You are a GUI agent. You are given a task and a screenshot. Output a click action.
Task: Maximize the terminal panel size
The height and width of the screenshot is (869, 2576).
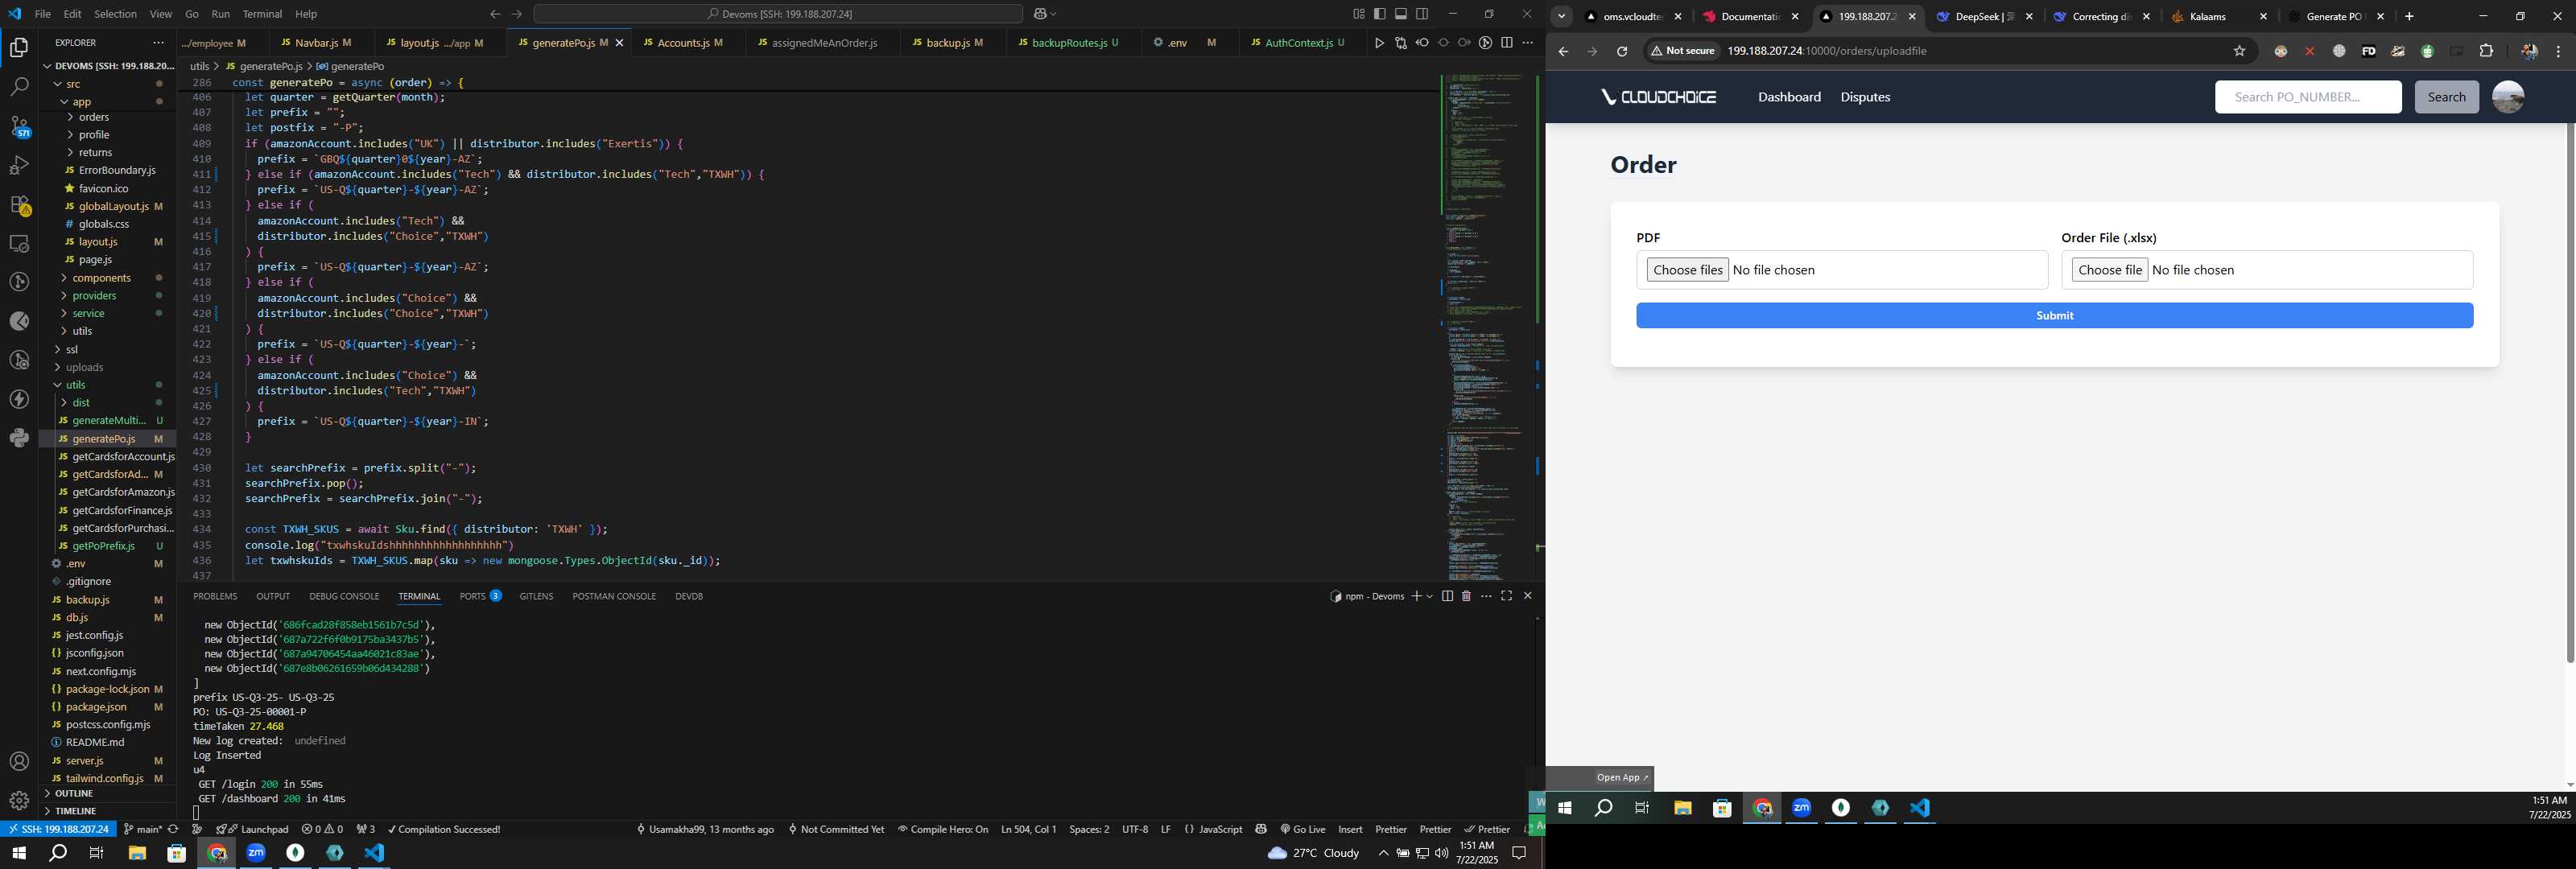tap(1506, 596)
